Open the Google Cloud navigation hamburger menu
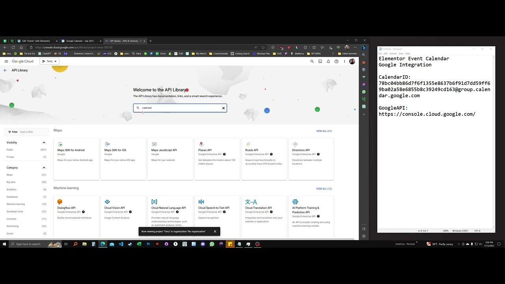The width and height of the screenshot is (505, 284). pos(6,61)
